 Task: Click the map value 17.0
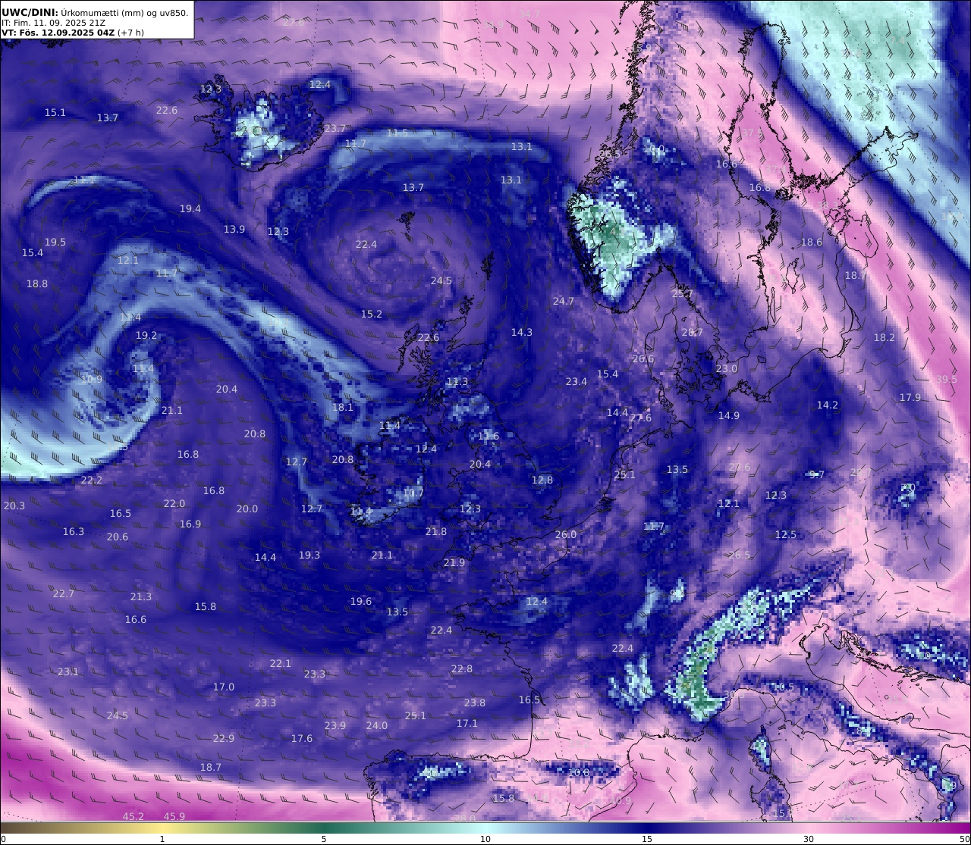[224, 687]
